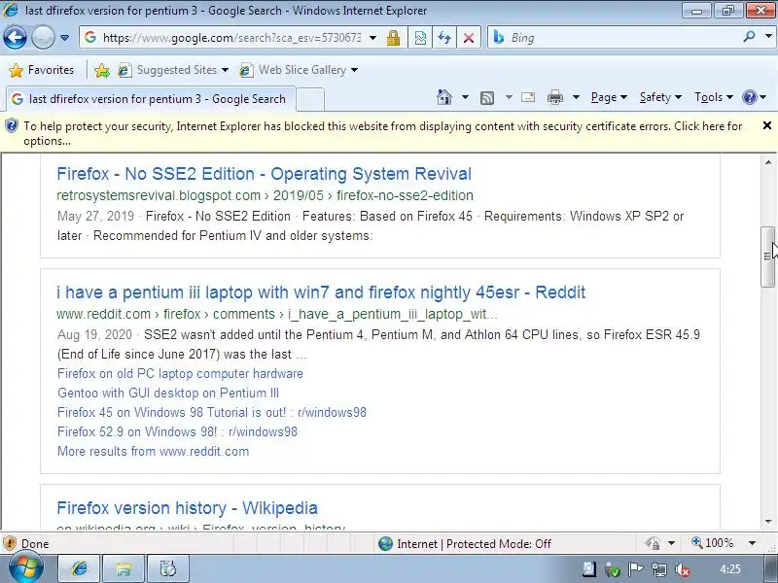View the security lock certificate icon
The width and height of the screenshot is (778, 583).
[x=394, y=38]
